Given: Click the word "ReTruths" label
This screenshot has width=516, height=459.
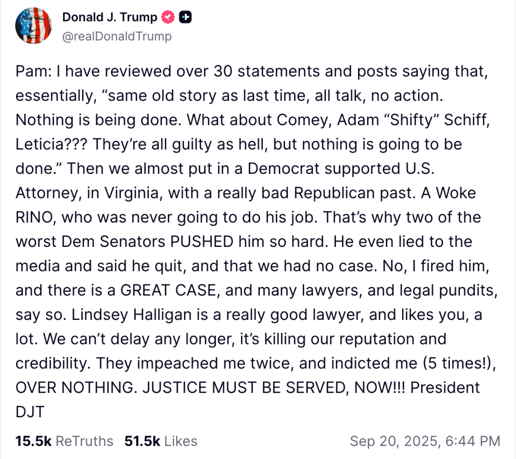Looking at the screenshot, I should coord(84,441).
